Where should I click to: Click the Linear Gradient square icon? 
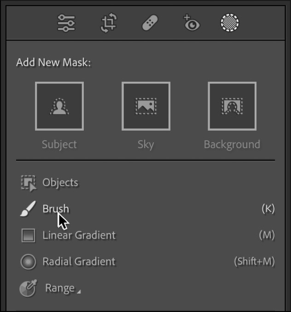[28, 235]
